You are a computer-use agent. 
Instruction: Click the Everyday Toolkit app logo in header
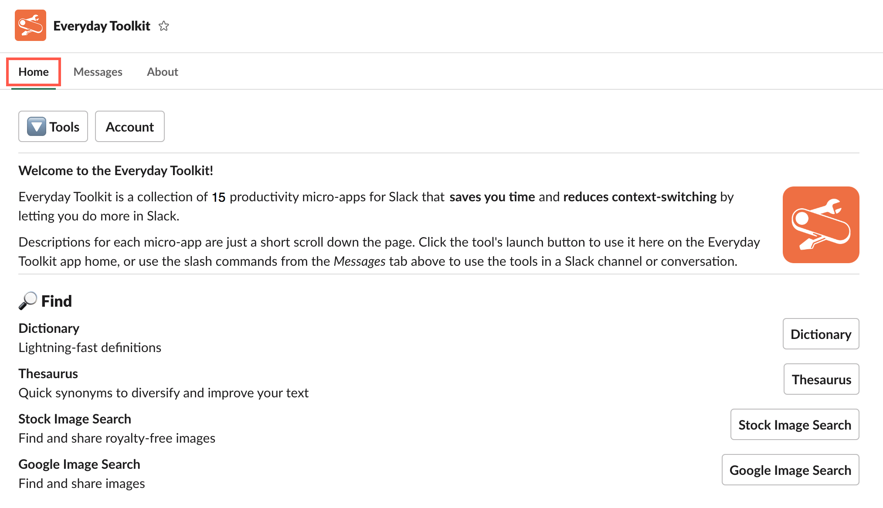(x=31, y=25)
